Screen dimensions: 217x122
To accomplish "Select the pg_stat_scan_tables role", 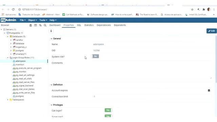I will [x=25, y=89].
